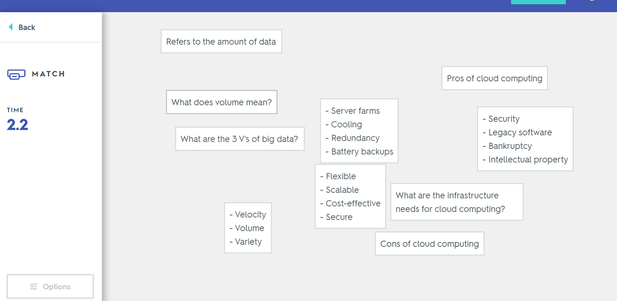The height and width of the screenshot is (301, 617).
Task: Click the running timer showing 2.2
Action: click(x=17, y=124)
